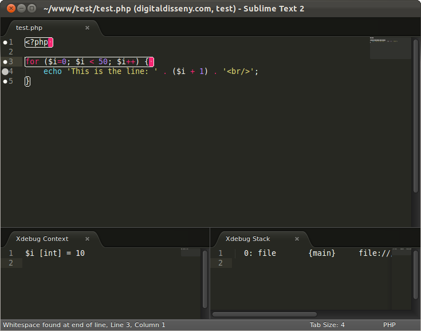The width and height of the screenshot is (421, 331).
Task: Toggle the breakpoint marker on line 3
Action: (x=5, y=61)
